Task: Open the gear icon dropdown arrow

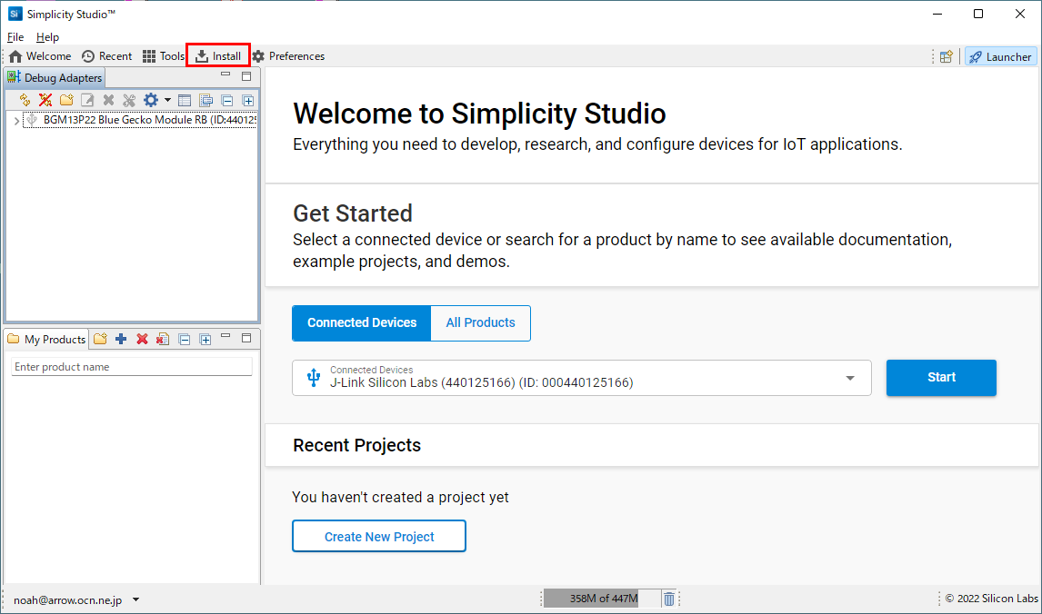Action: (167, 100)
